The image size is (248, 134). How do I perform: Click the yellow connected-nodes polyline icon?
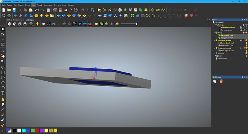click(x=163, y=10)
